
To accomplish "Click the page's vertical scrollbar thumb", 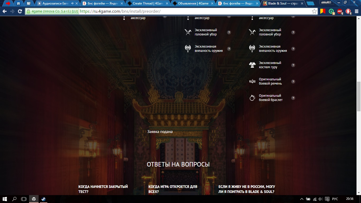I will pyautogui.click(x=359, y=96).
